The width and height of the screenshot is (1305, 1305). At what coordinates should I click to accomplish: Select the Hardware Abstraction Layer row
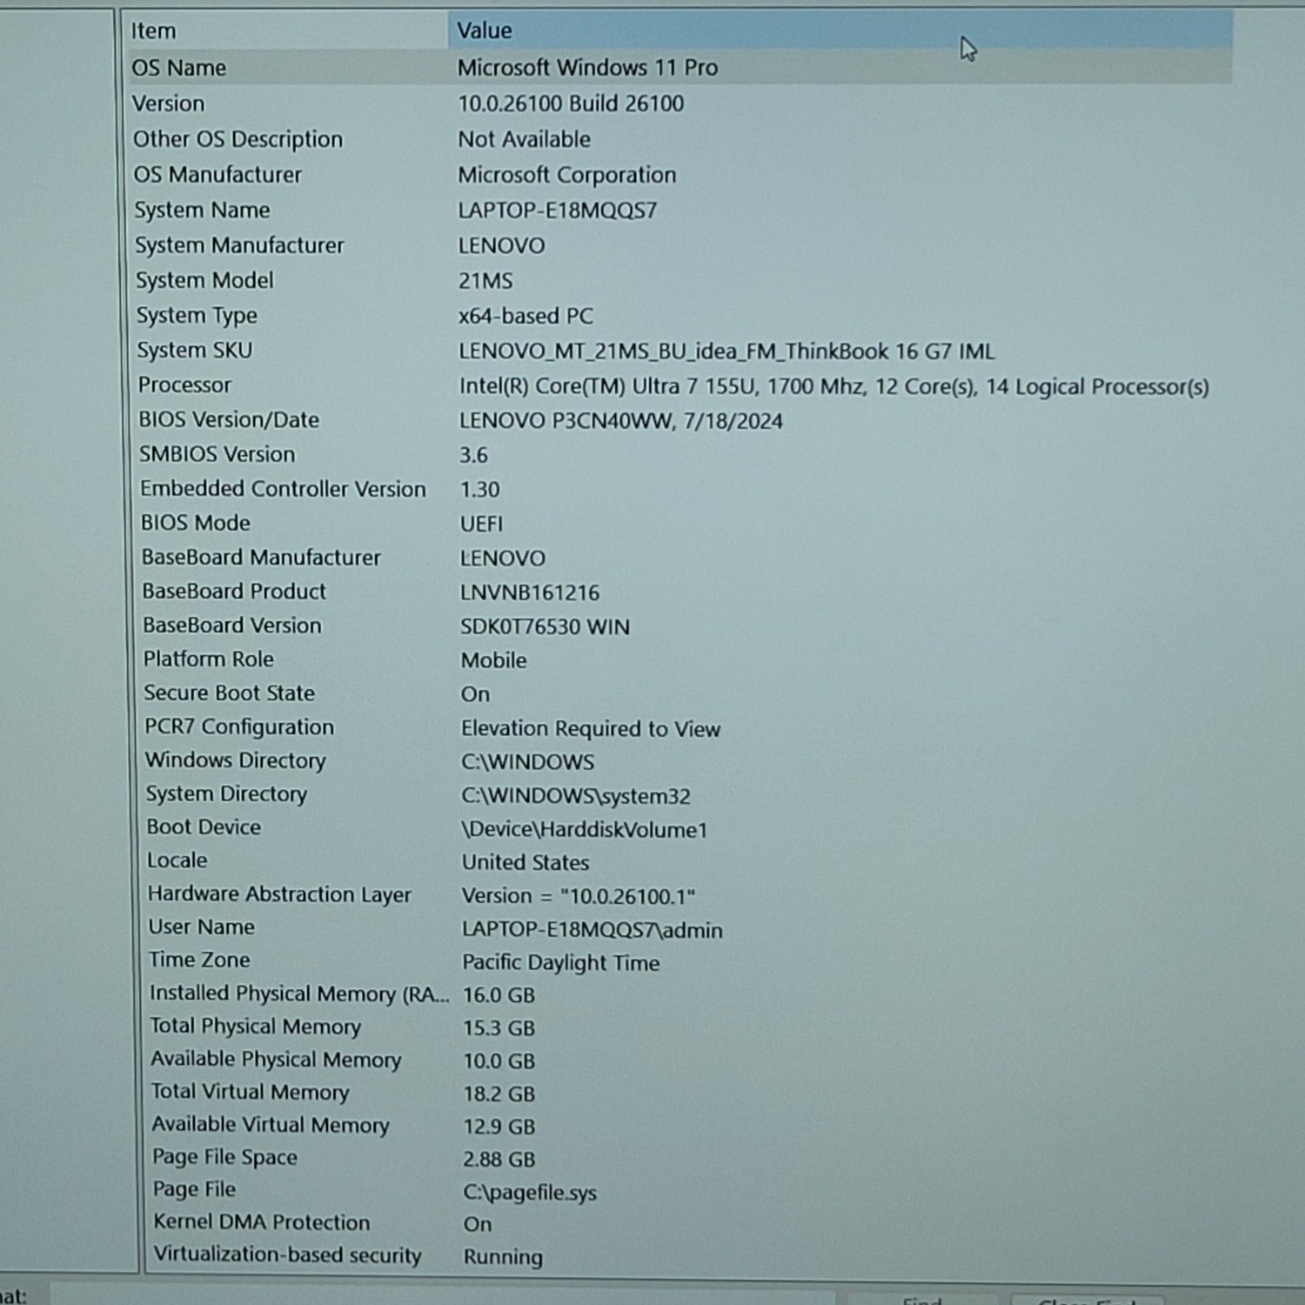coord(279,894)
